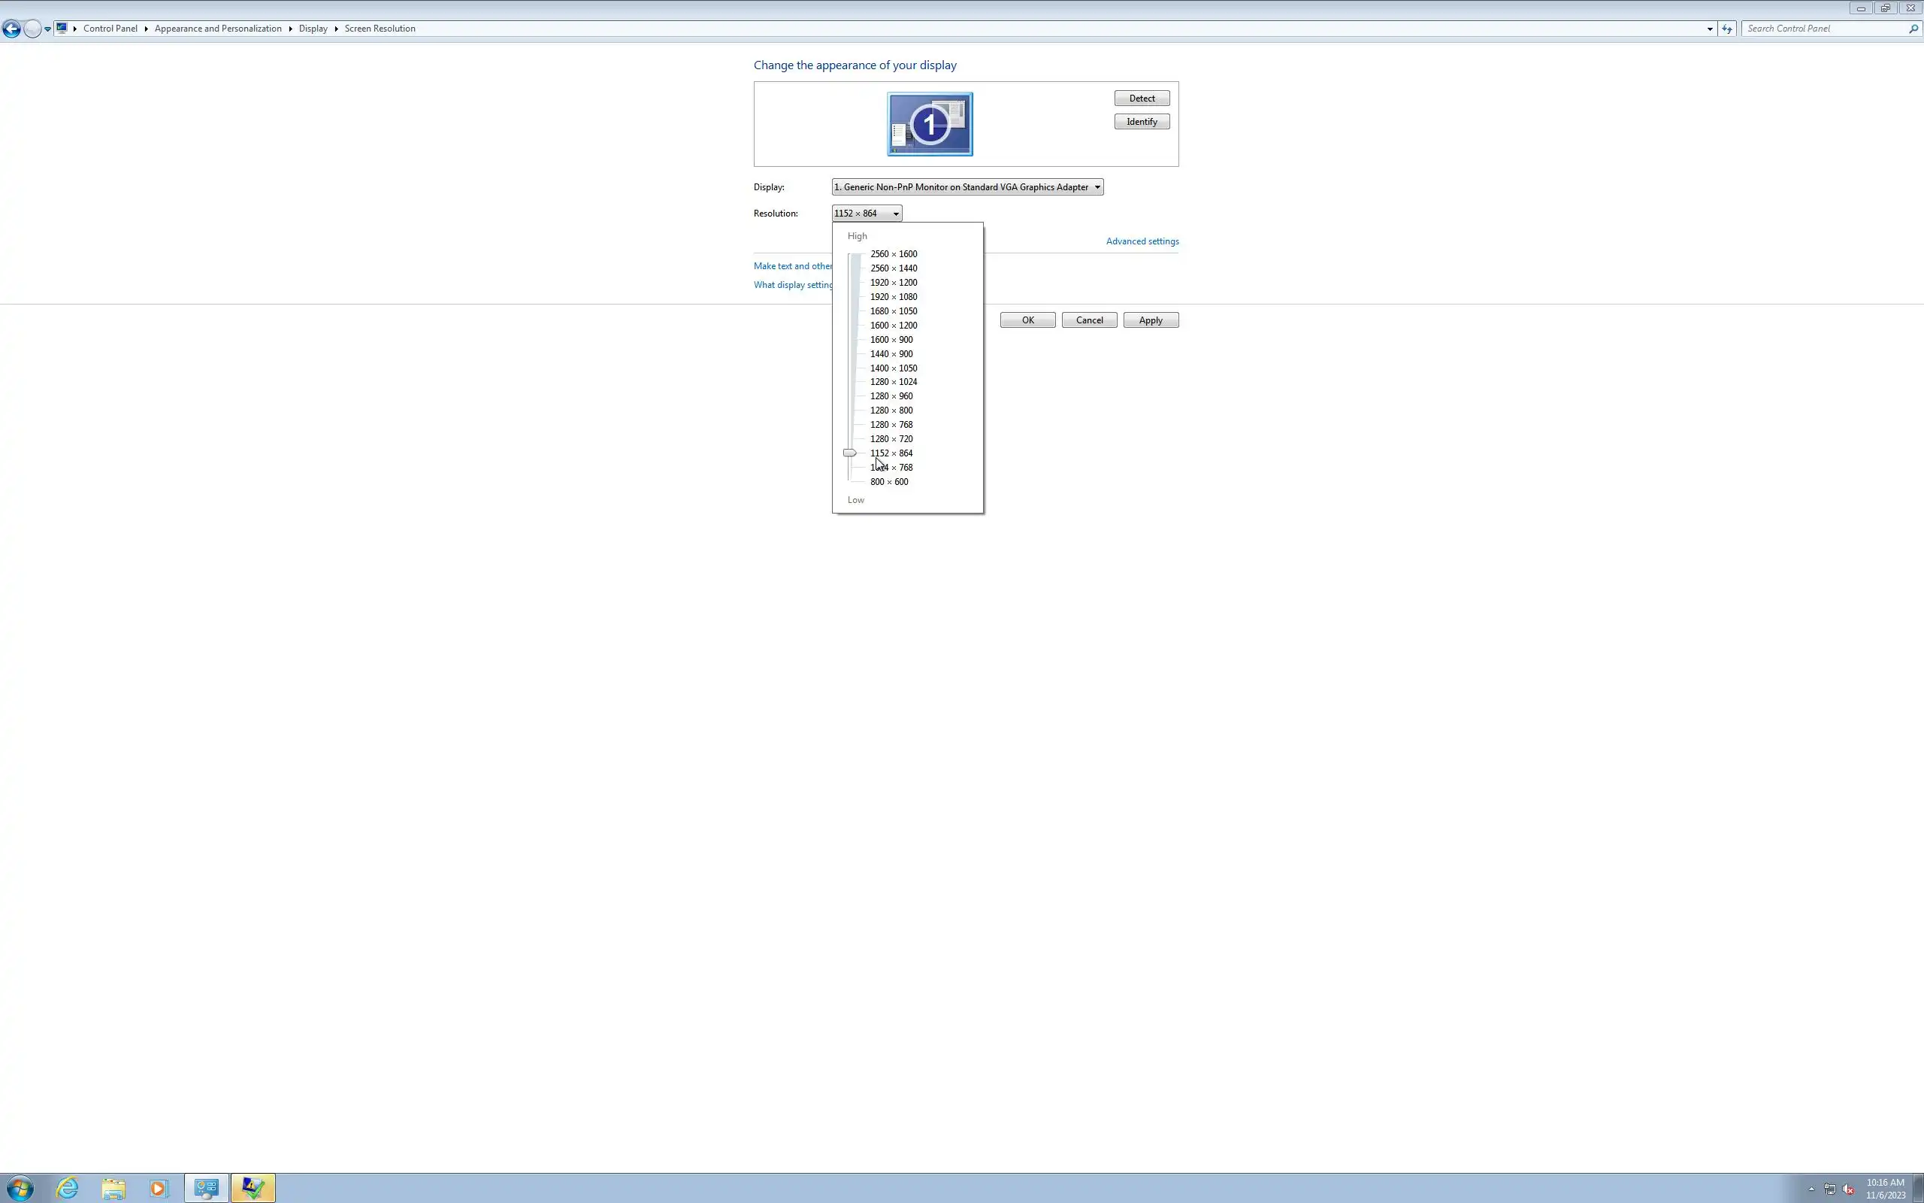The image size is (1924, 1203).
Task: Click the muted volume tray icon
Action: [x=1847, y=1189]
